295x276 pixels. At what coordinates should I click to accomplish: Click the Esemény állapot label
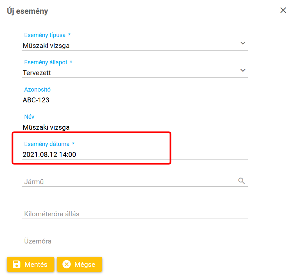[x=46, y=62]
